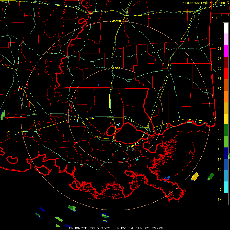Select the bright red legend swatch
The image size is (230, 230).
(226, 74)
